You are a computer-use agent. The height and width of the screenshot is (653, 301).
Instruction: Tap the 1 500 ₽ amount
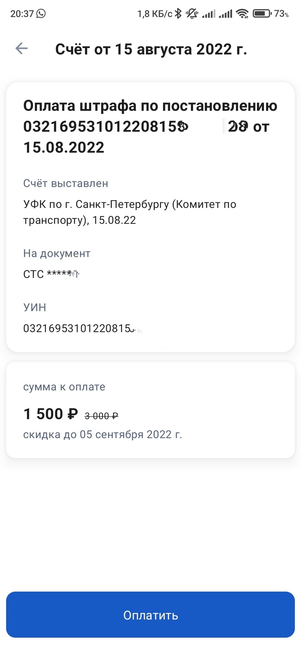tap(50, 414)
